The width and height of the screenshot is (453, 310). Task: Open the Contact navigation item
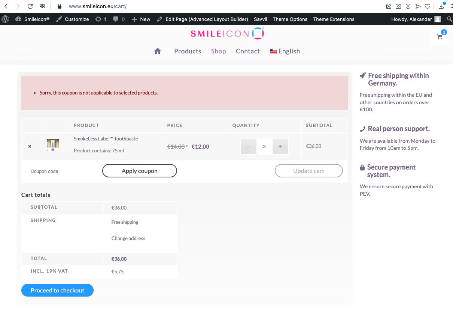point(248,51)
